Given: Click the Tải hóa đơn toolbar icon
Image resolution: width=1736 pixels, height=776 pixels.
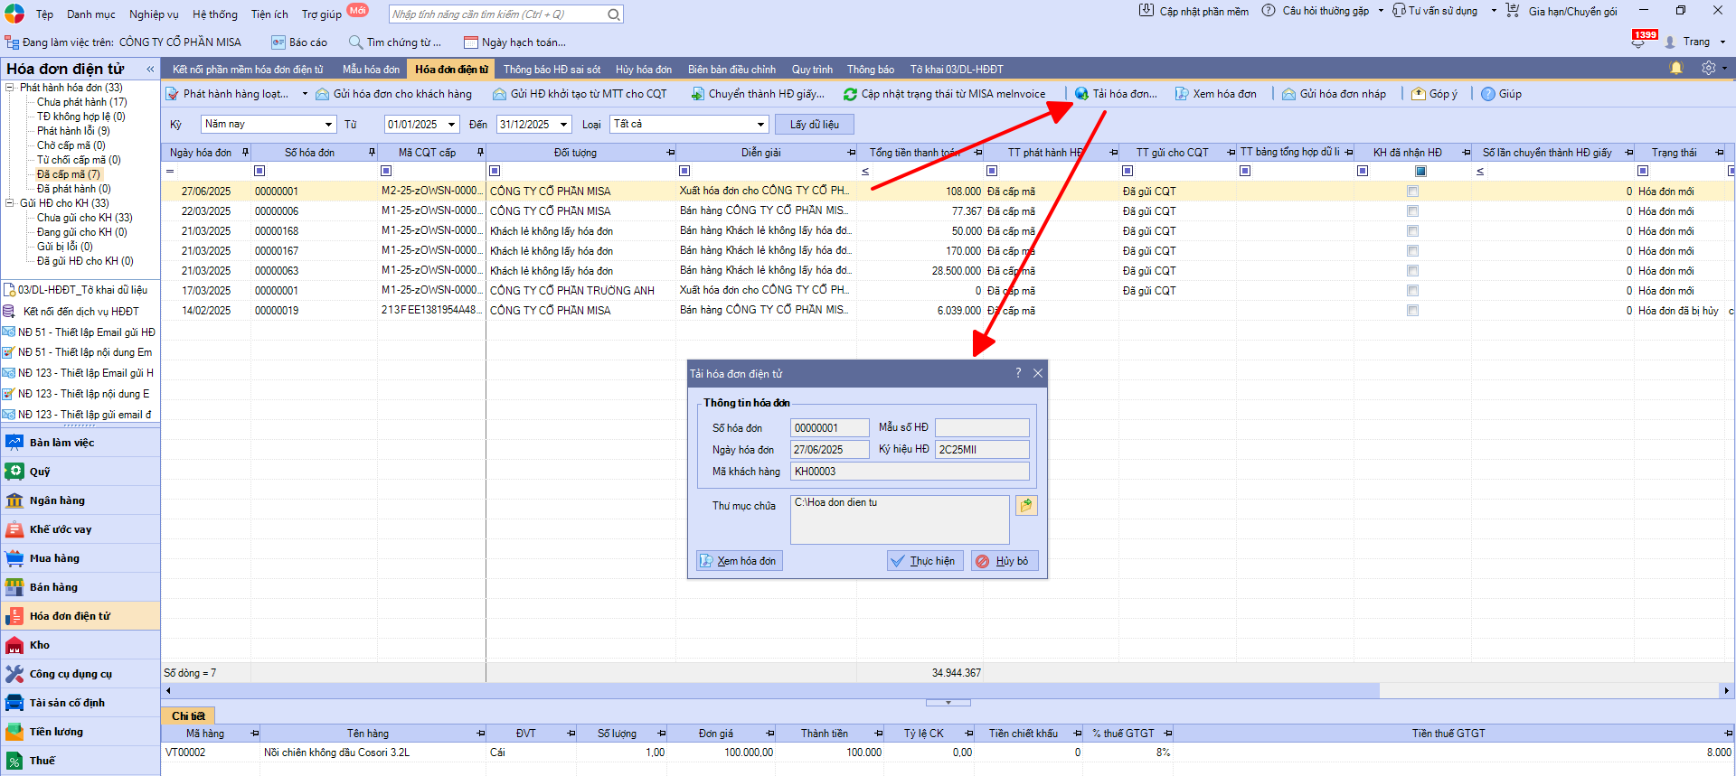Looking at the screenshot, I should [x=1081, y=94].
